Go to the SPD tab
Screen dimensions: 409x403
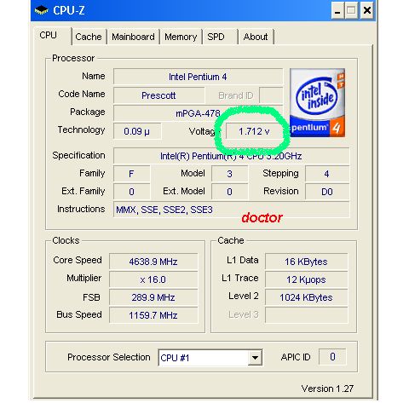[x=220, y=37]
